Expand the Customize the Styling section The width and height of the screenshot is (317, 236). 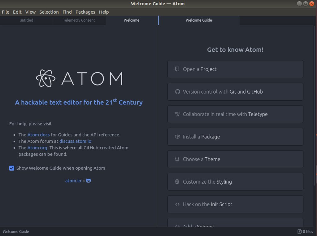click(235, 182)
